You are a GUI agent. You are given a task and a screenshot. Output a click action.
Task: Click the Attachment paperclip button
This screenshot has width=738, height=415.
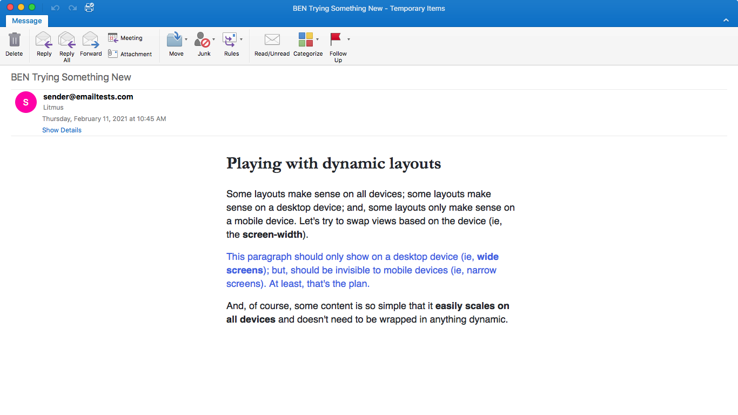[x=130, y=54]
